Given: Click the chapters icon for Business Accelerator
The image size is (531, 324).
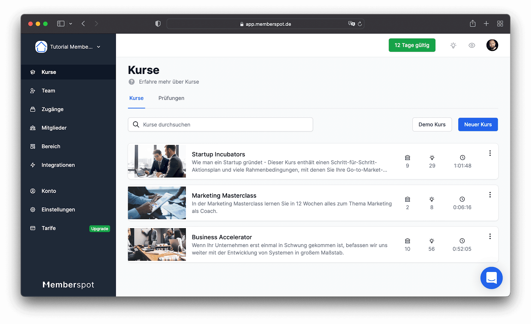Looking at the screenshot, I should click(x=408, y=241).
